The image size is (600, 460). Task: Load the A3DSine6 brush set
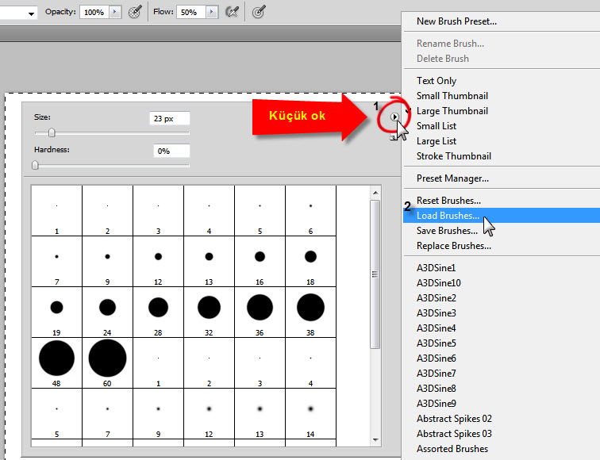coord(437,358)
